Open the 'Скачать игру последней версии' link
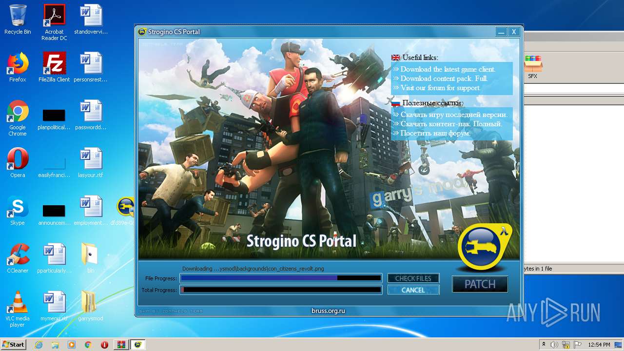 pos(454,115)
